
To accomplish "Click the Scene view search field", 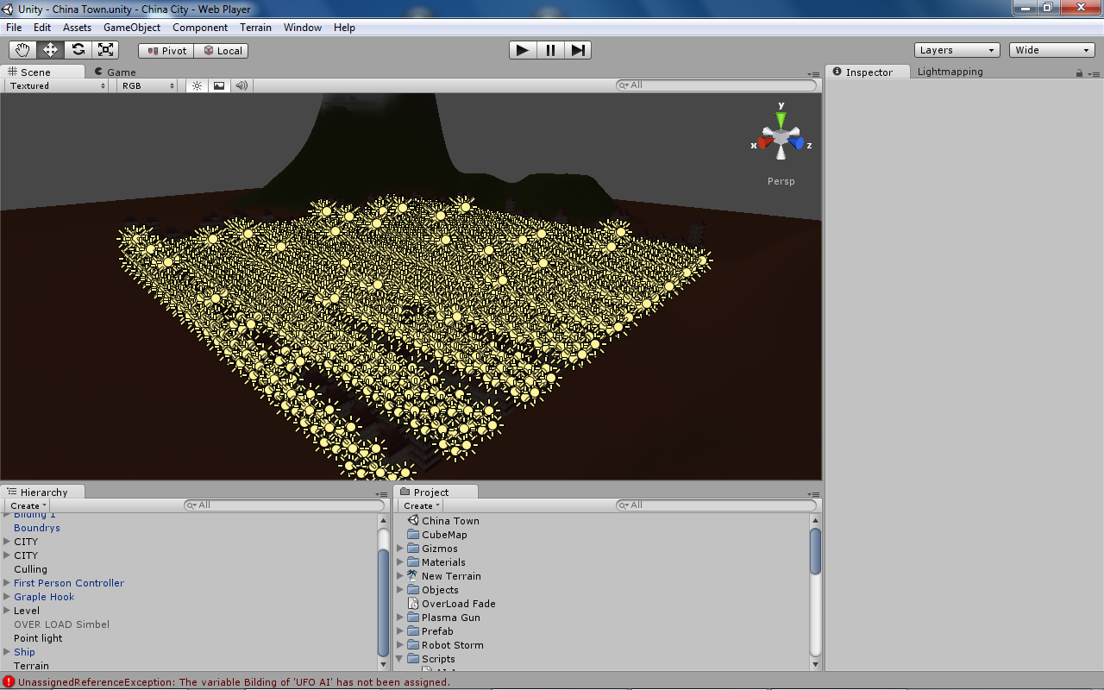I will click(716, 85).
